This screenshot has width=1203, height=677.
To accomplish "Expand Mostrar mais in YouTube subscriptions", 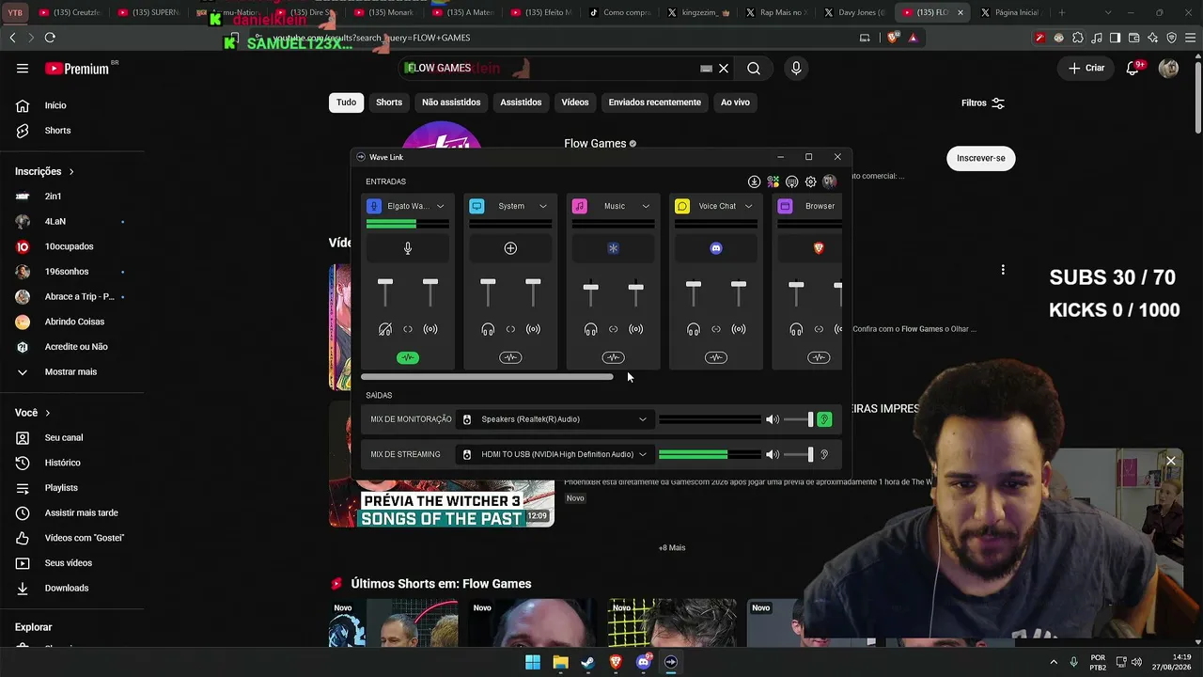I will [x=70, y=371].
